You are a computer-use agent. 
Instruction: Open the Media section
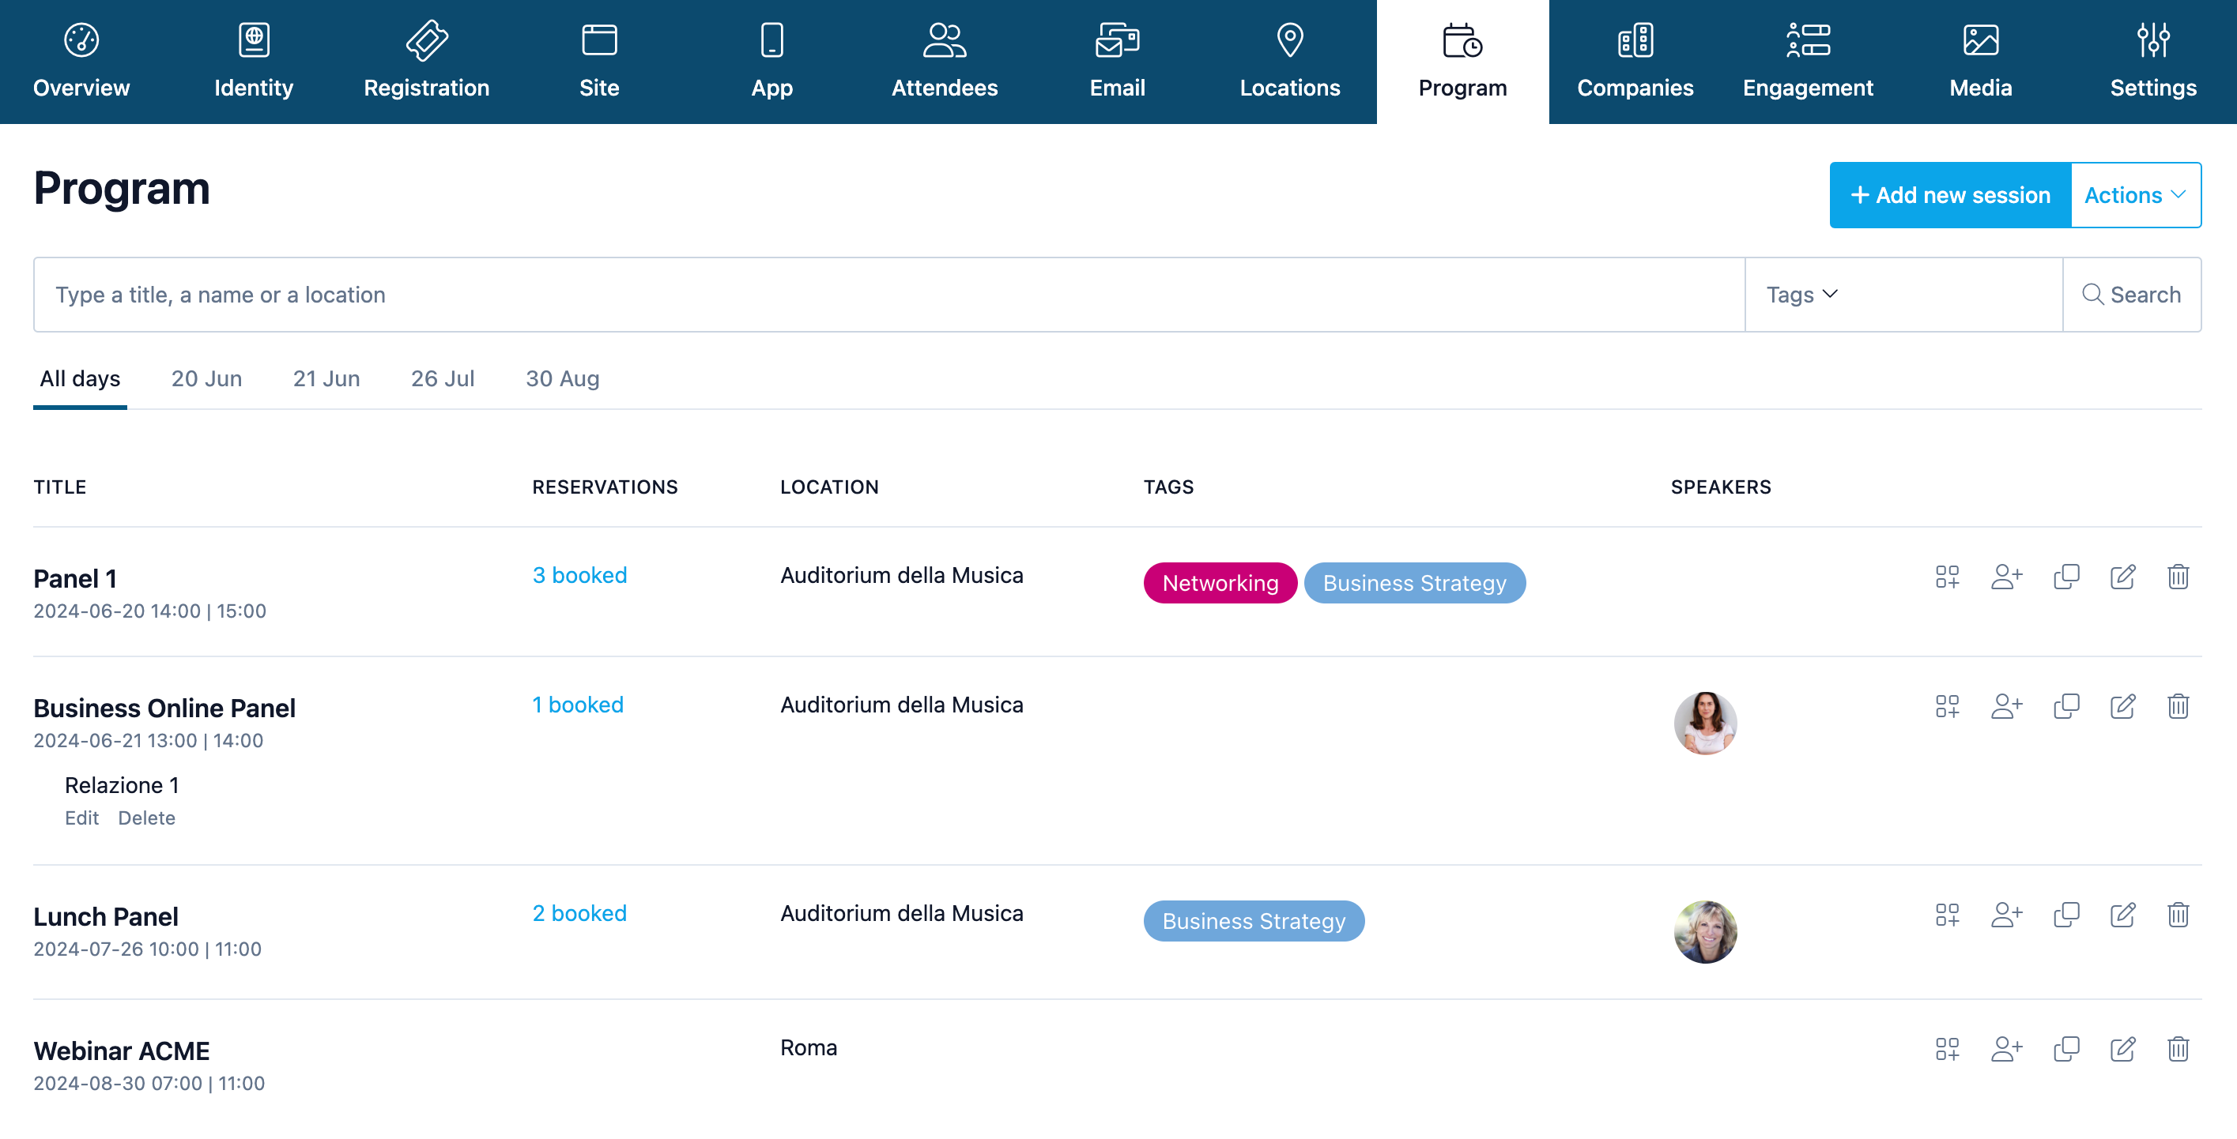point(1981,62)
